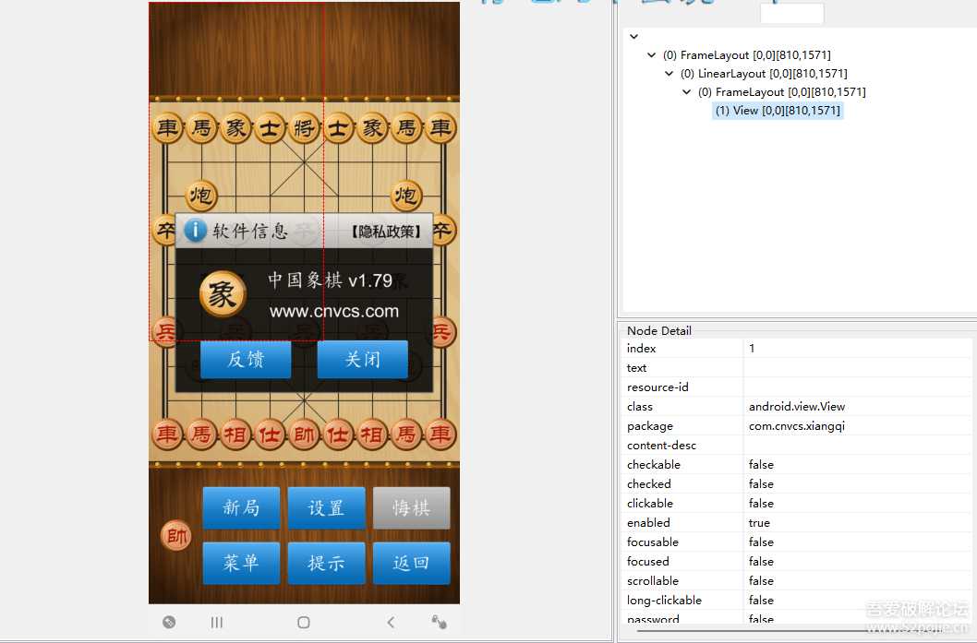Click the 返回 return button
Viewport: 977px width, 643px height.
(x=412, y=563)
